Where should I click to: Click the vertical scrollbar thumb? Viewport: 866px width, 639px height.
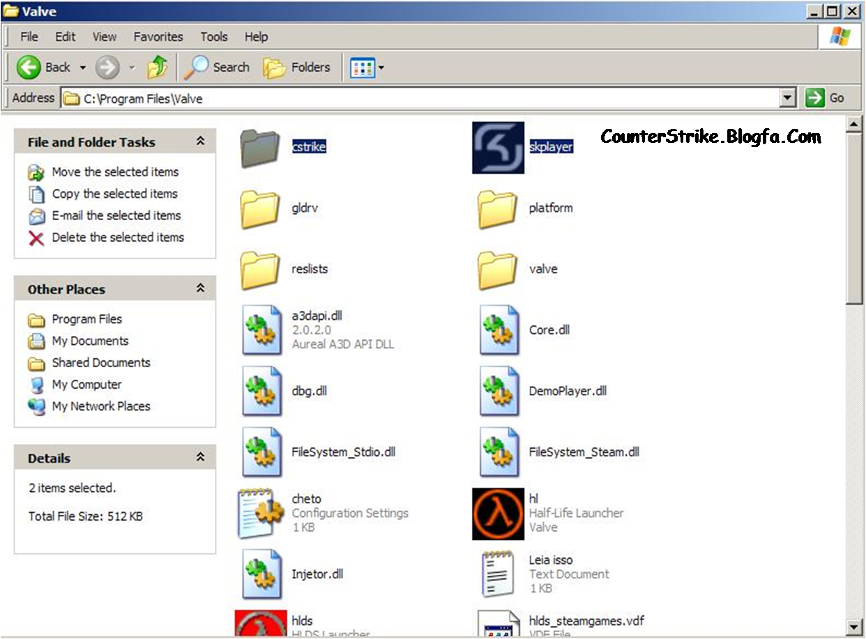853,217
